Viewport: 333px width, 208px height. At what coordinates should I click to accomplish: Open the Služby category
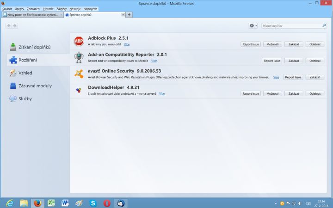point(21,98)
